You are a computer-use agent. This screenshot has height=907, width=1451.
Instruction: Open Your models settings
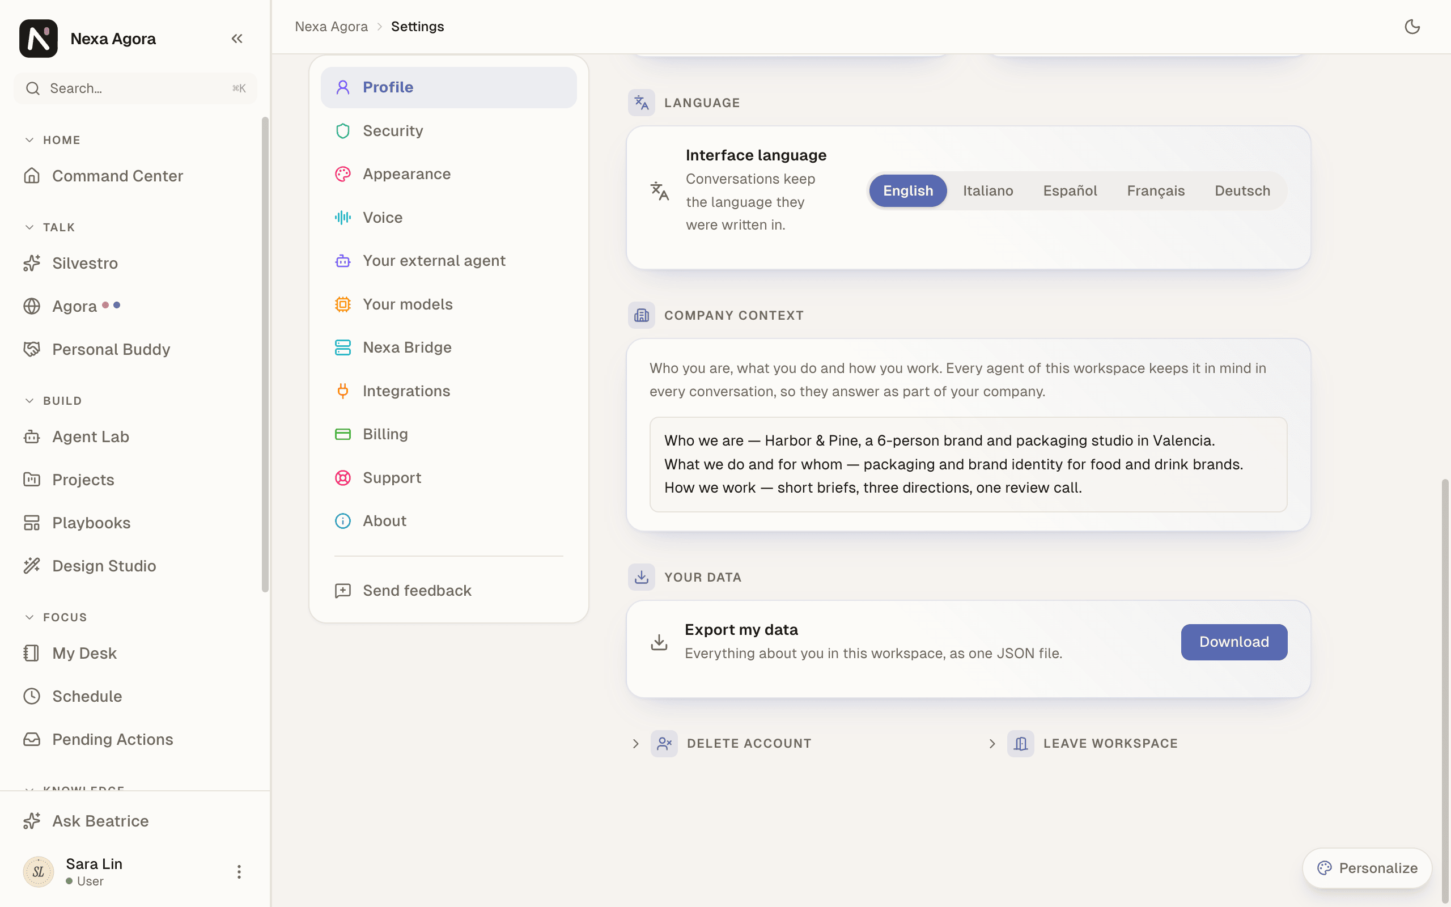pos(448,304)
